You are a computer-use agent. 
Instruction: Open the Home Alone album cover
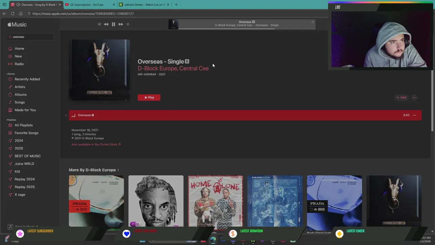coord(215,201)
